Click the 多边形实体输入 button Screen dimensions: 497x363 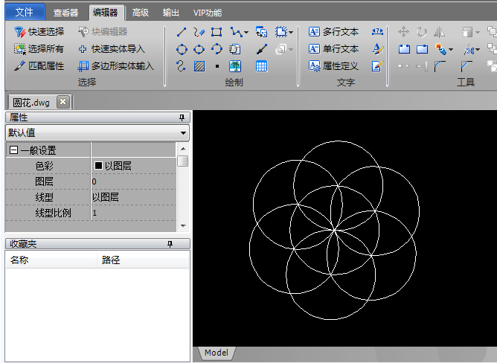click(x=115, y=66)
